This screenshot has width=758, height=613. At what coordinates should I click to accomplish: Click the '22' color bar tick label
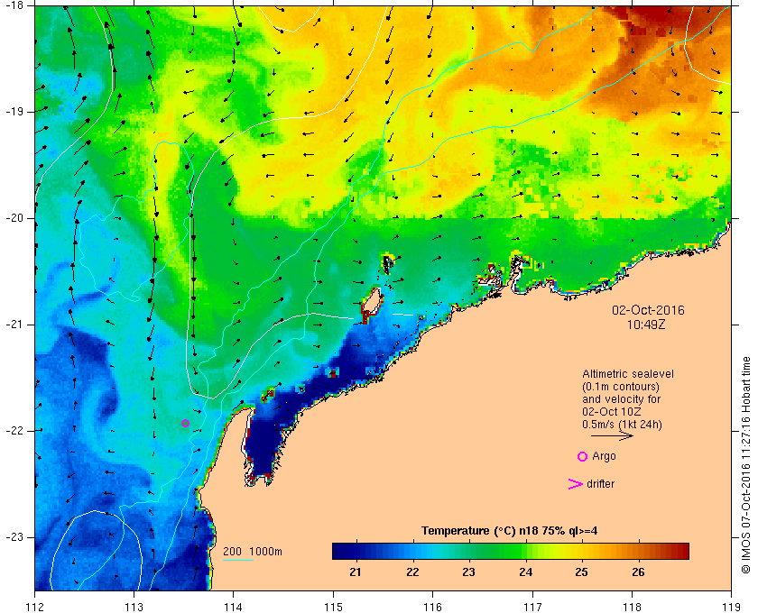[411, 572]
